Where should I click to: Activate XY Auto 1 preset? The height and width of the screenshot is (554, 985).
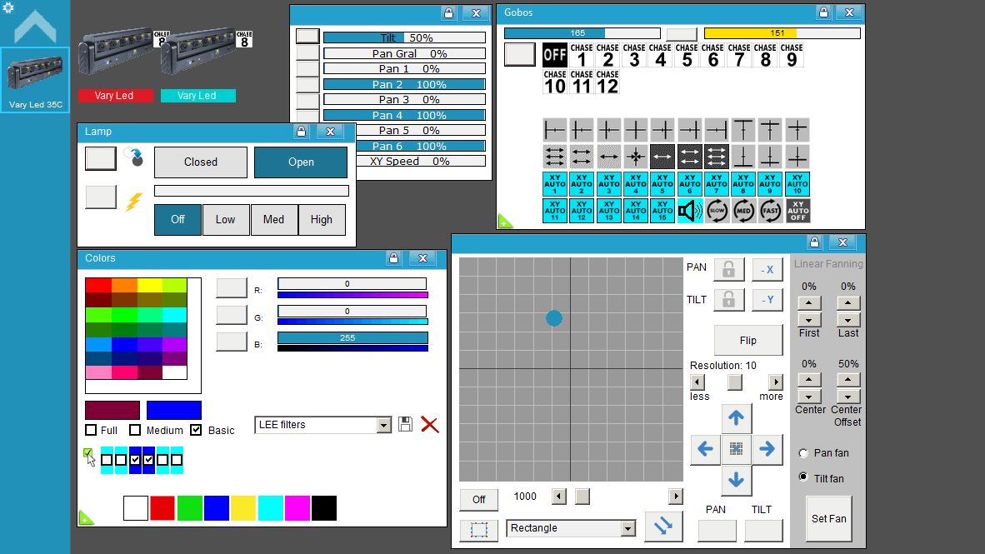555,184
